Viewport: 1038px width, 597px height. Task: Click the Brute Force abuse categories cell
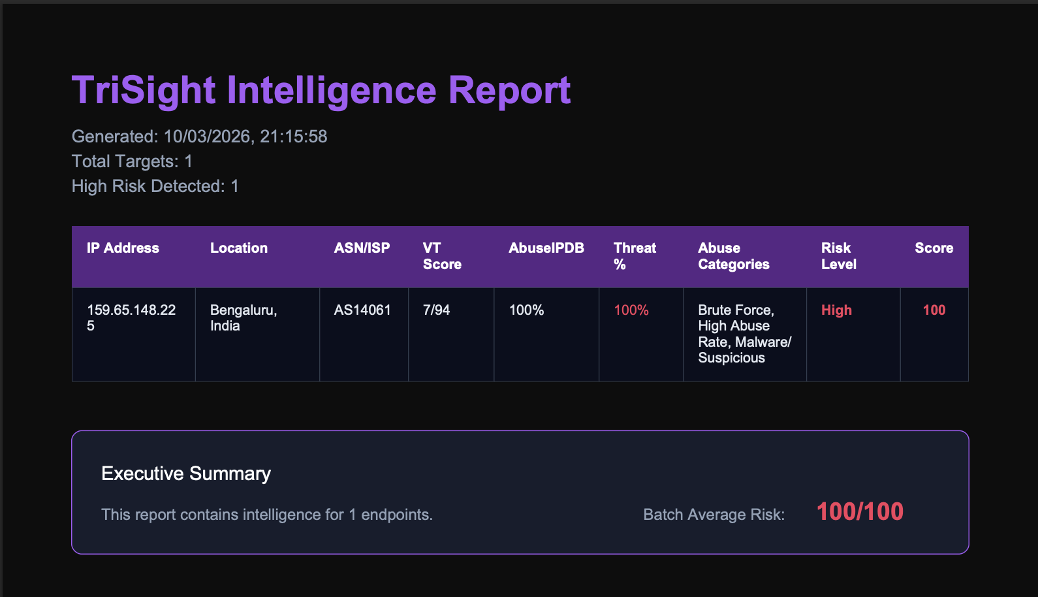744,334
